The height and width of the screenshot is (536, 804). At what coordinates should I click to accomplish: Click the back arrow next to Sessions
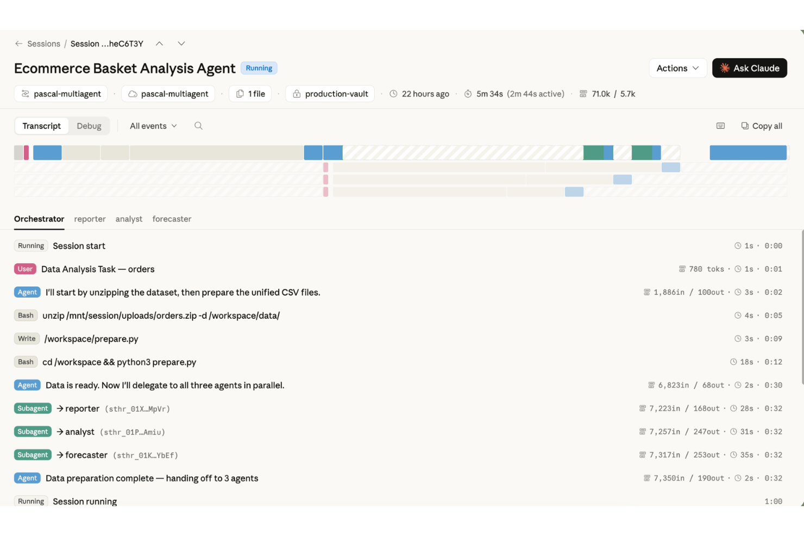pyautogui.click(x=19, y=43)
